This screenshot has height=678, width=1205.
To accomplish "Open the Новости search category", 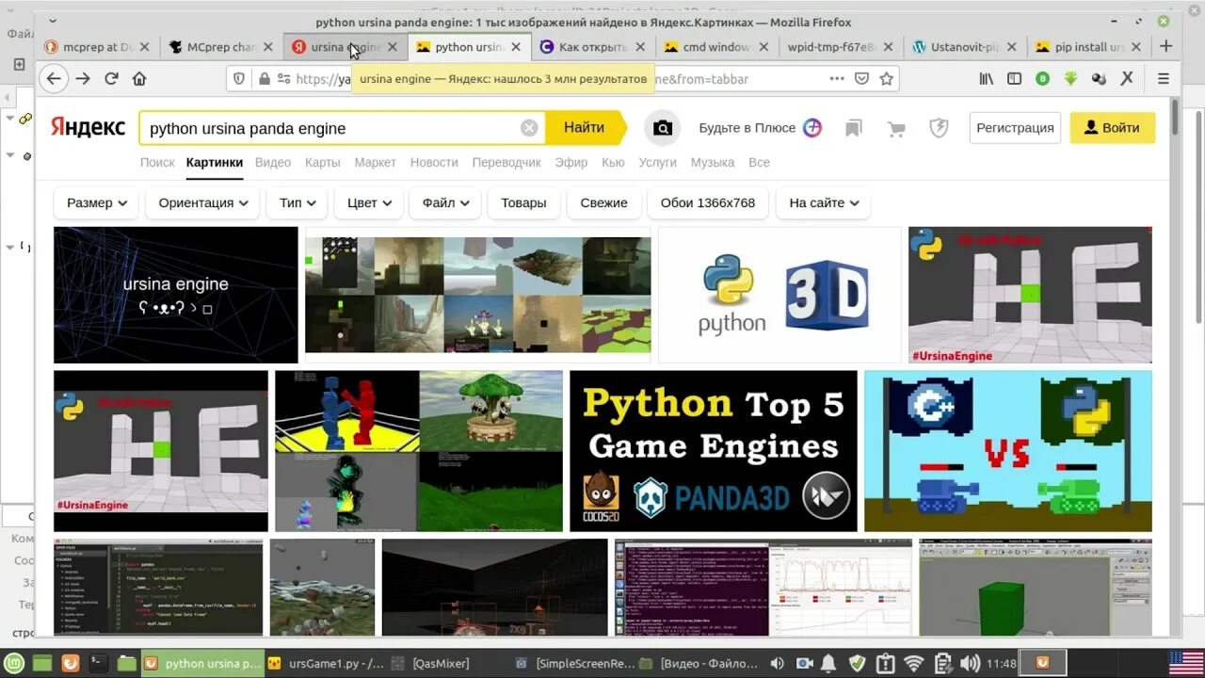I will 434,162.
